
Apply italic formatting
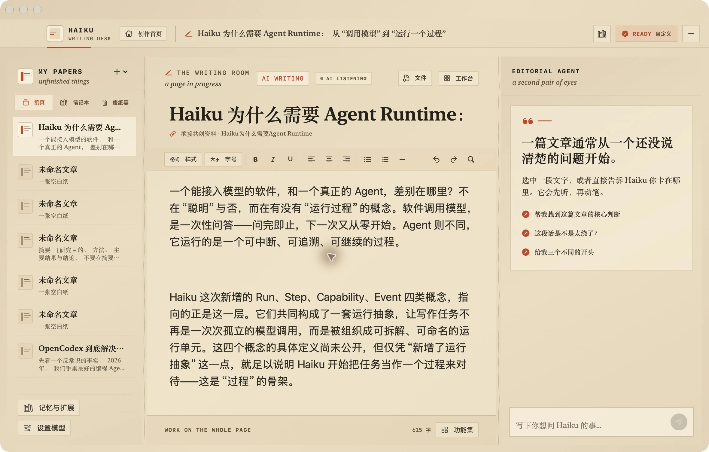273,159
